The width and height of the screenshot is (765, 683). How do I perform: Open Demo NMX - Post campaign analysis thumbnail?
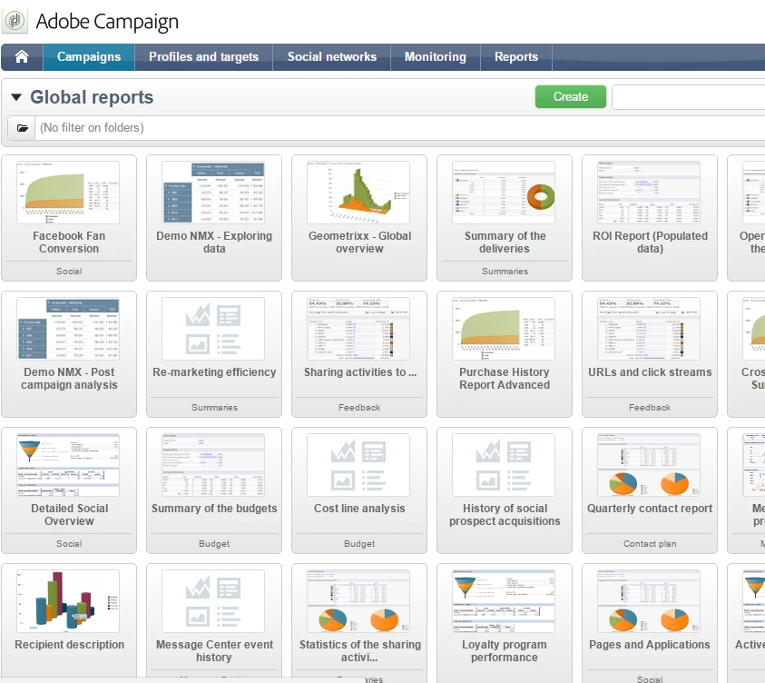(x=68, y=329)
